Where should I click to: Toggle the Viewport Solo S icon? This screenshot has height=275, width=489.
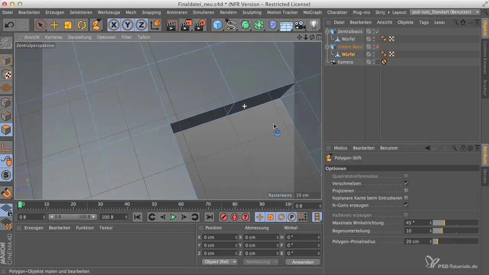coord(6,175)
